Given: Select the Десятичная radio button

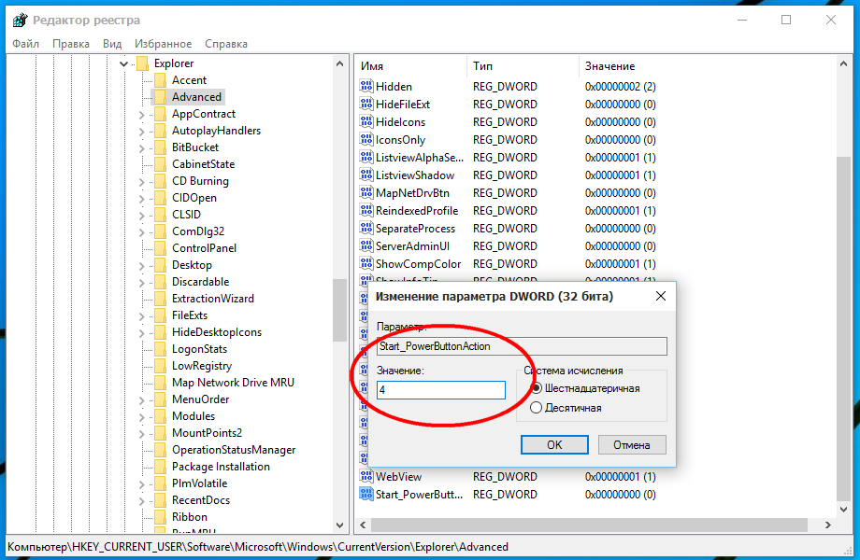Looking at the screenshot, I should coord(536,408).
